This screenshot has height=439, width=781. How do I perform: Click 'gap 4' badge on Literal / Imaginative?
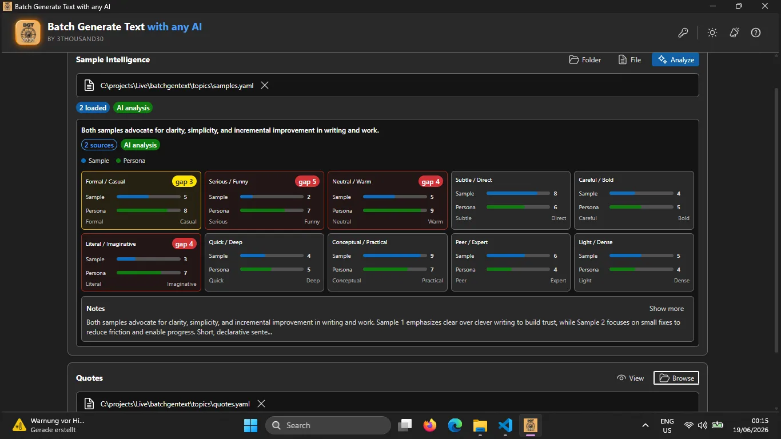coord(185,244)
